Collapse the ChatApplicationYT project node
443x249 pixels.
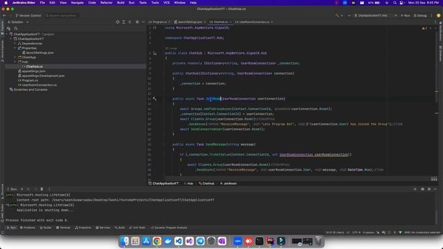[x=11, y=39]
